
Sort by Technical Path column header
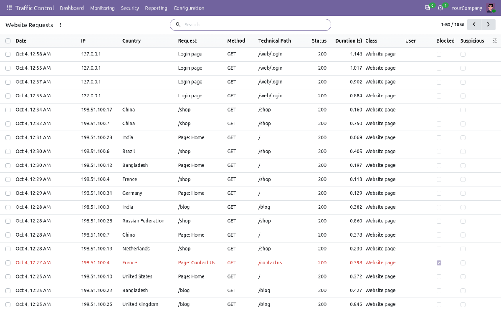click(x=275, y=41)
